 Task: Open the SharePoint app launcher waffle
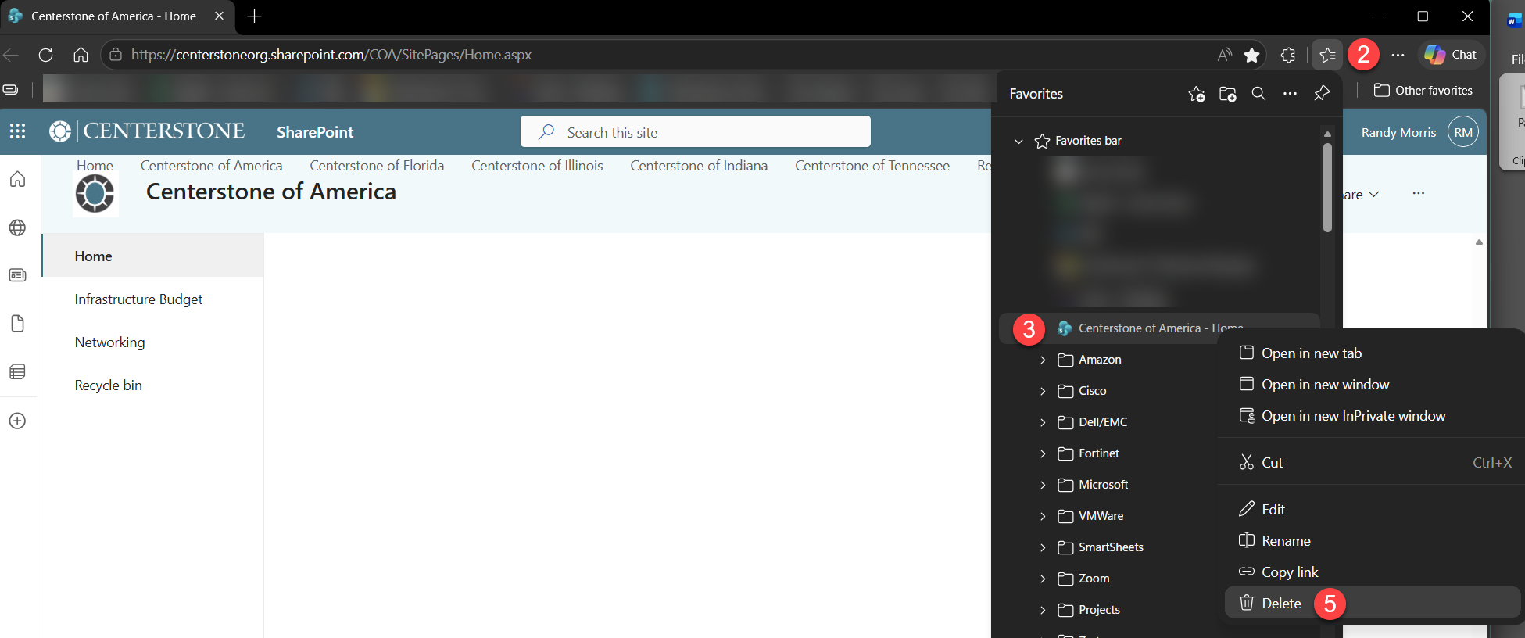[17, 131]
